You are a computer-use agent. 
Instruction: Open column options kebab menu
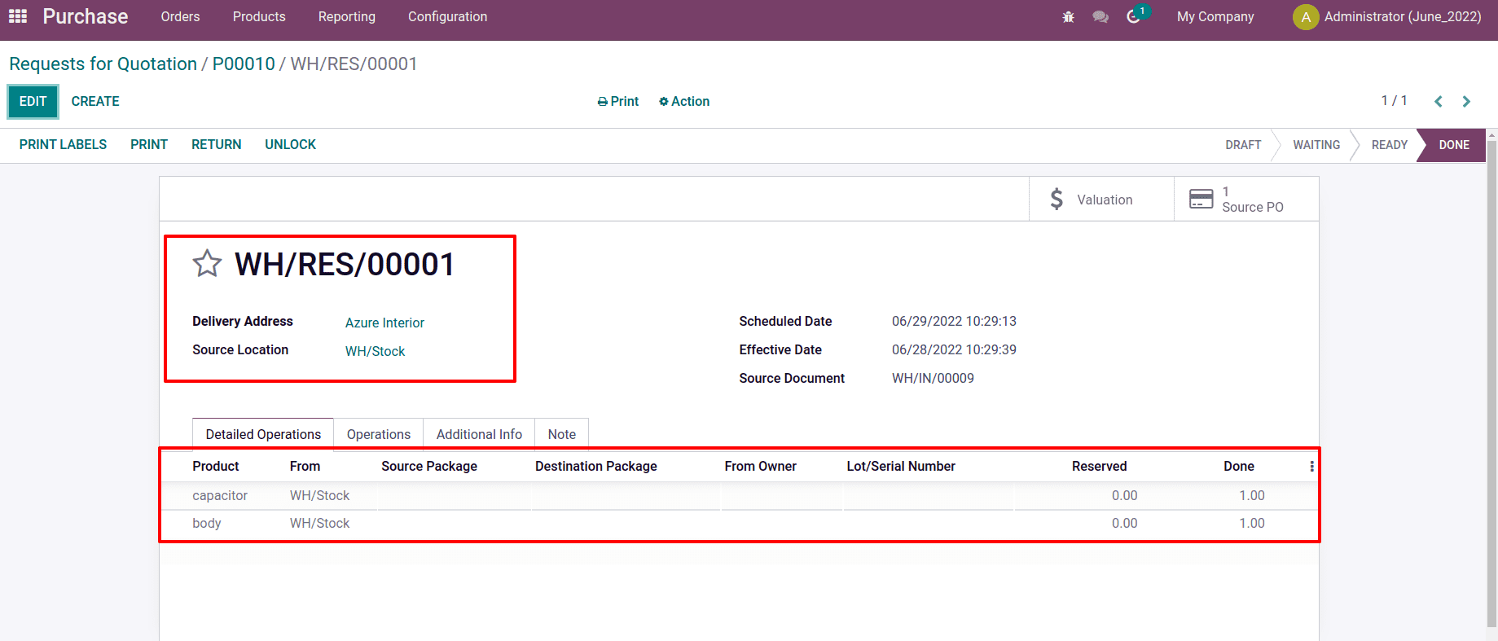point(1311,467)
